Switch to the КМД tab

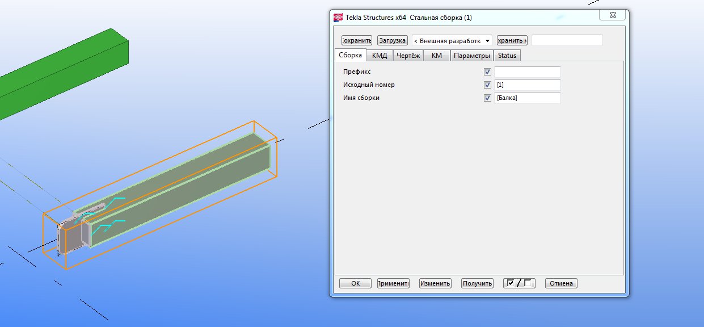(380, 56)
